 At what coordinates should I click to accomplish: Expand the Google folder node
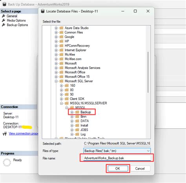point(56,37)
